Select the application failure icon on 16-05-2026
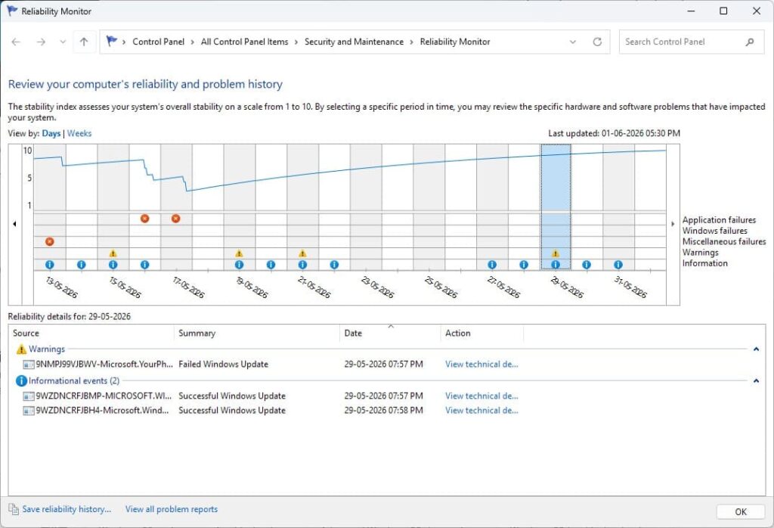This screenshot has height=528, width=774. 144,219
